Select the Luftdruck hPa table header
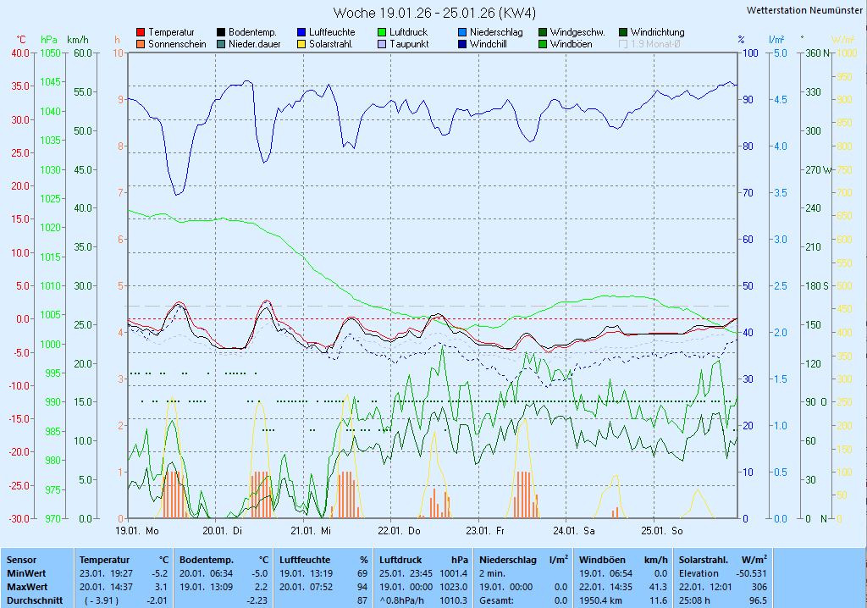 423,560
